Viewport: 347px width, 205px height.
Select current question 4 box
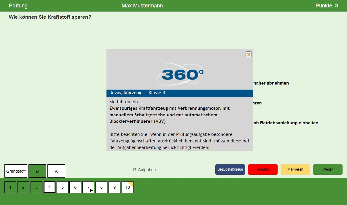[x=49, y=187]
